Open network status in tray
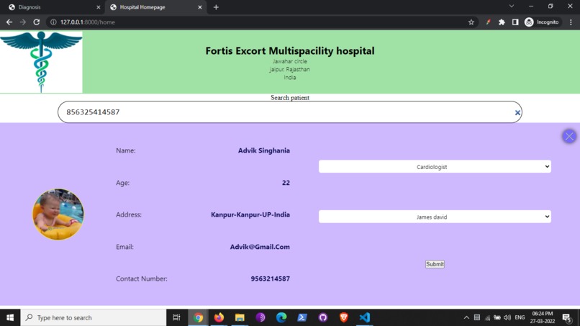Screen dimensions: 580x326 (487, 317)
